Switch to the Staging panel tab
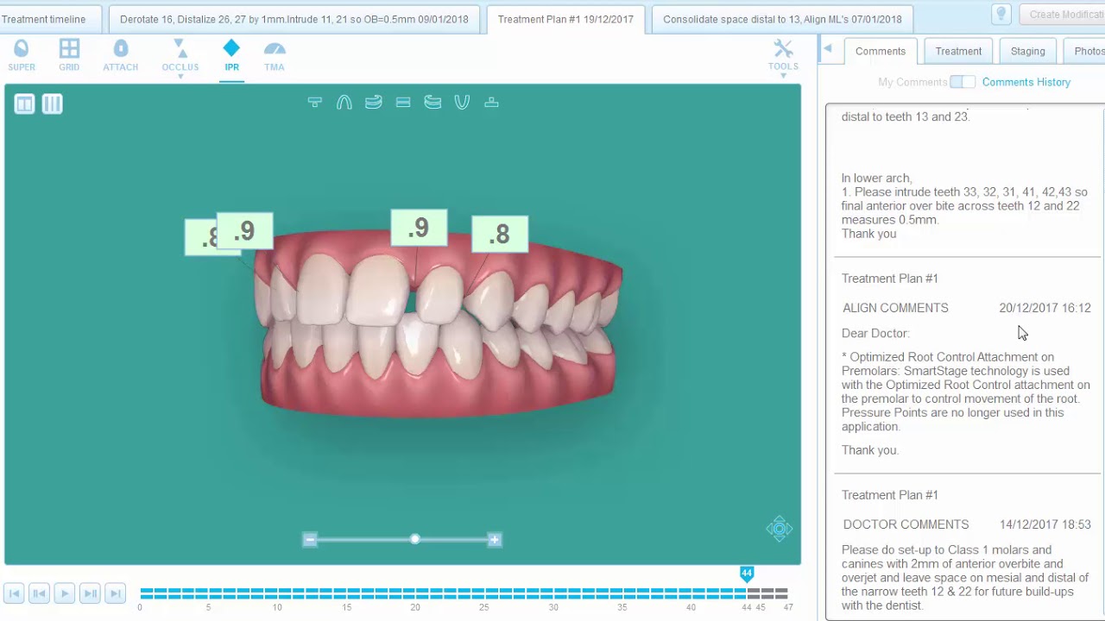This screenshot has width=1105, height=621. coord(1027,51)
